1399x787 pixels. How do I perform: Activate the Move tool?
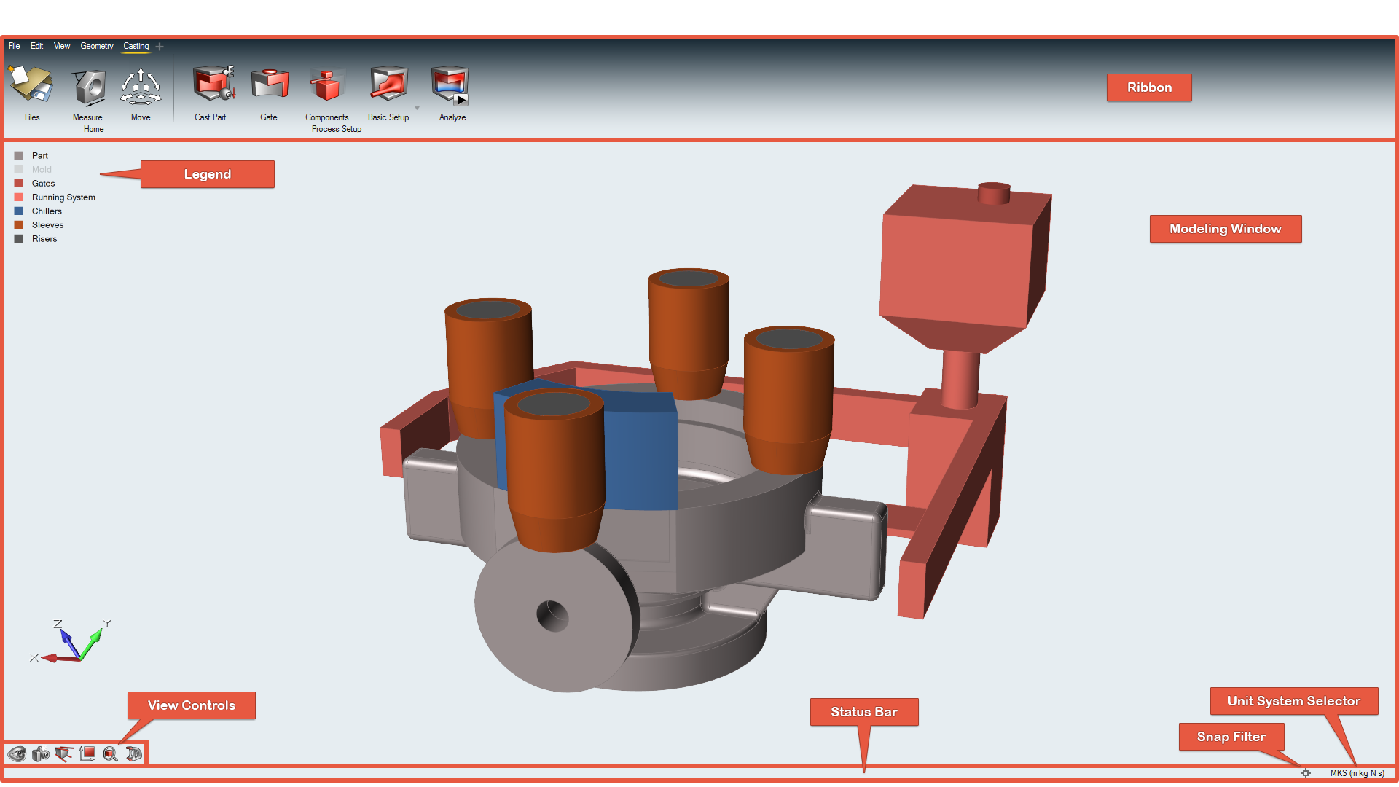point(141,87)
